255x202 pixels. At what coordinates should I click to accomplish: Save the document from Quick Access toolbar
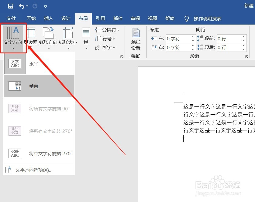pos(10,6)
